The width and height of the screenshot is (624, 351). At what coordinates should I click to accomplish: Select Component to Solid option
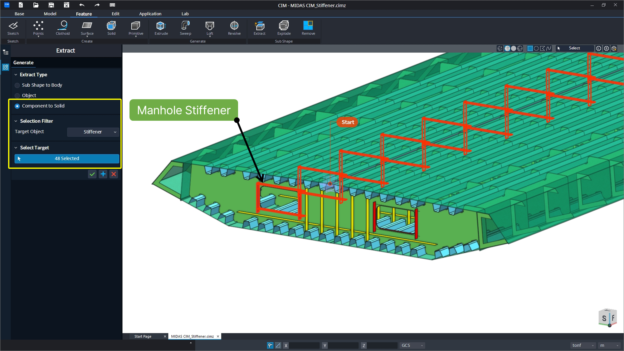click(17, 106)
